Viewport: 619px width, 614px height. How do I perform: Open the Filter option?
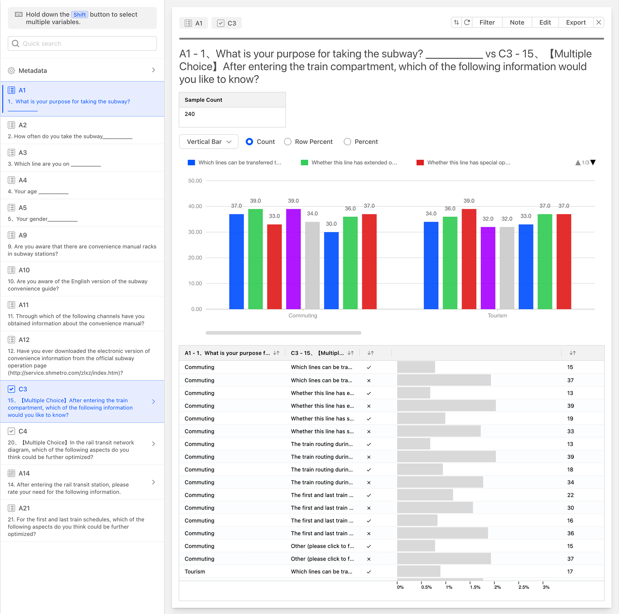[x=487, y=23]
